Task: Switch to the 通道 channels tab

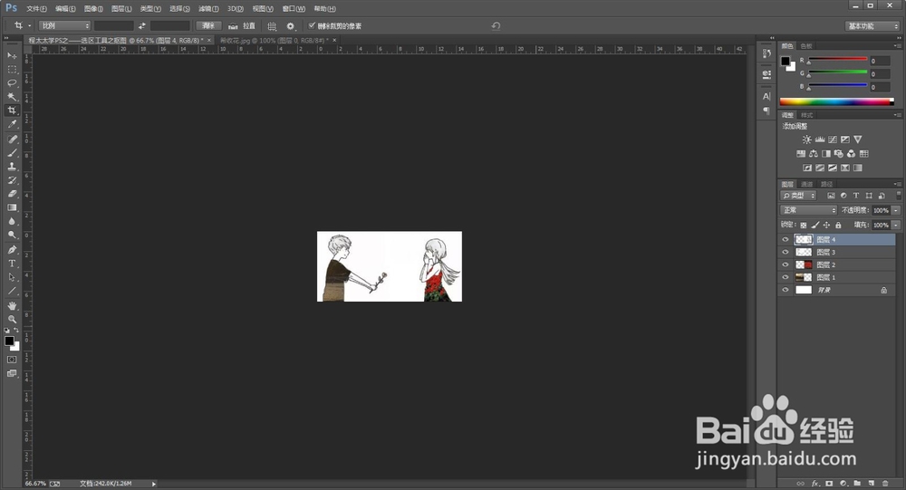Action: pyautogui.click(x=807, y=185)
